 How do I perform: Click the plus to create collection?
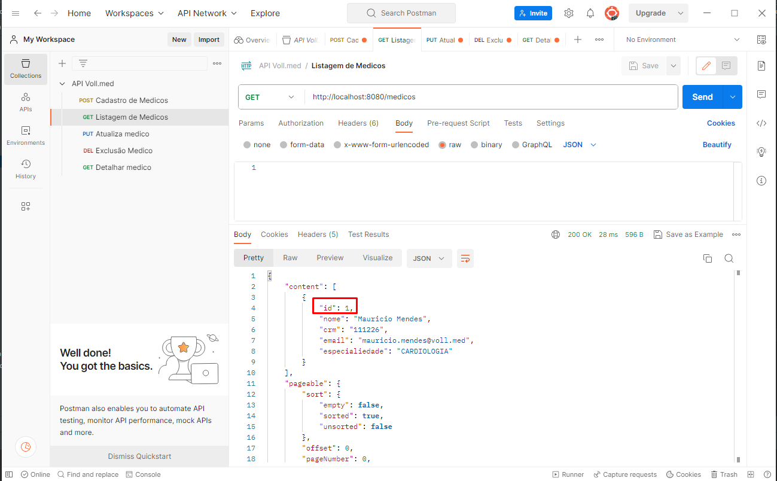pos(62,63)
